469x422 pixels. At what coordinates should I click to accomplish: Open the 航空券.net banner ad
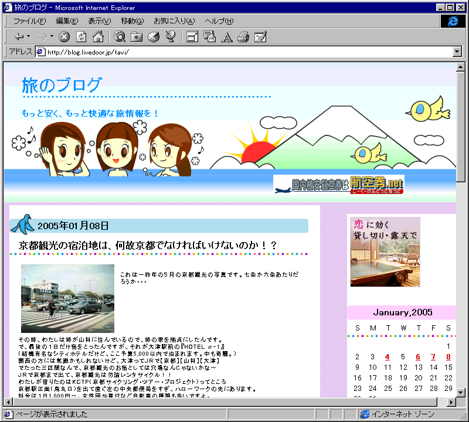click(x=339, y=184)
